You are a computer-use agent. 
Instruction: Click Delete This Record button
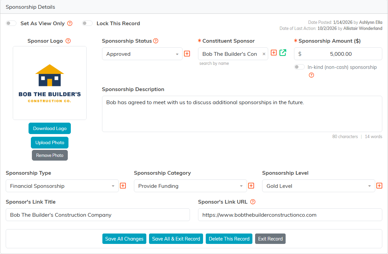coord(229,239)
